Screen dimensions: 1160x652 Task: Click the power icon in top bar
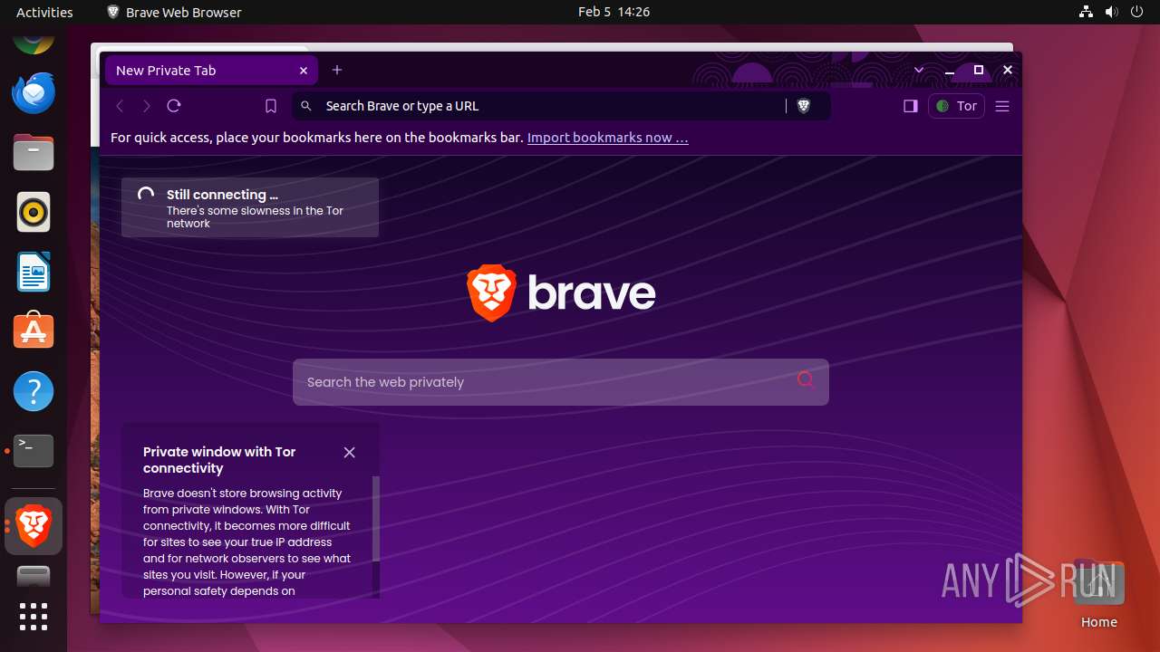pyautogui.click(x=1137, y=12)
